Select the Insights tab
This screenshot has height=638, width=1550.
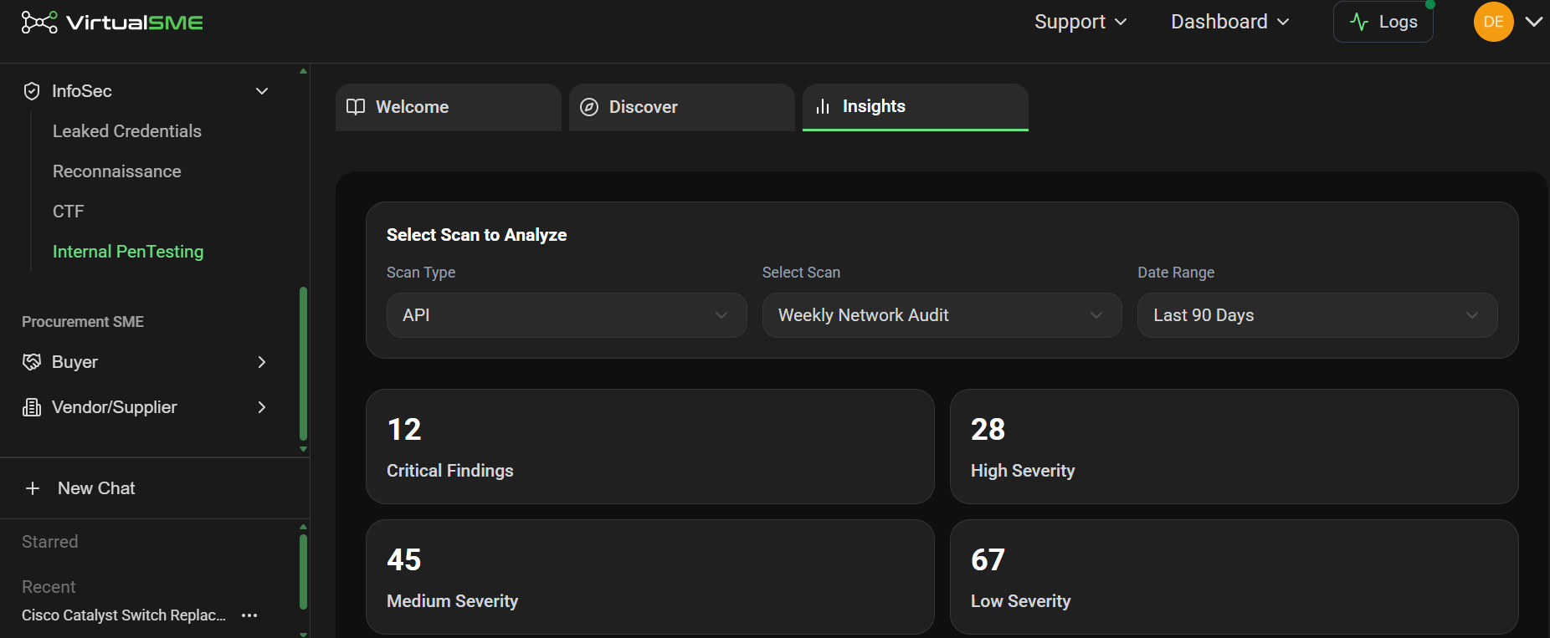[916, 107]
